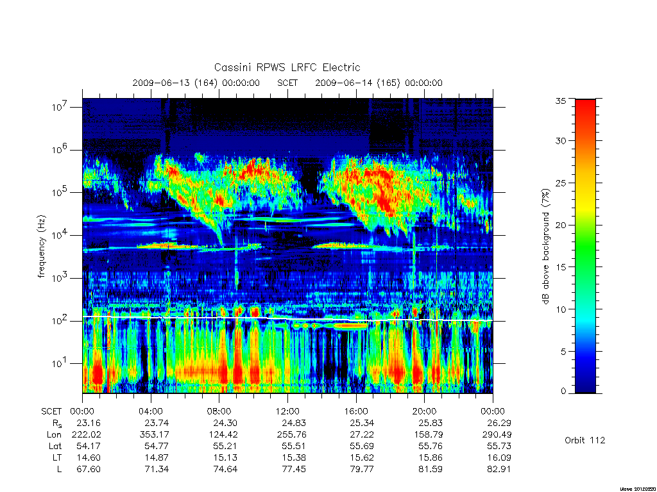Click the frequency axis label 10 to the 2
The width and height of the screenshot is (657, 492).
point(60,320)
